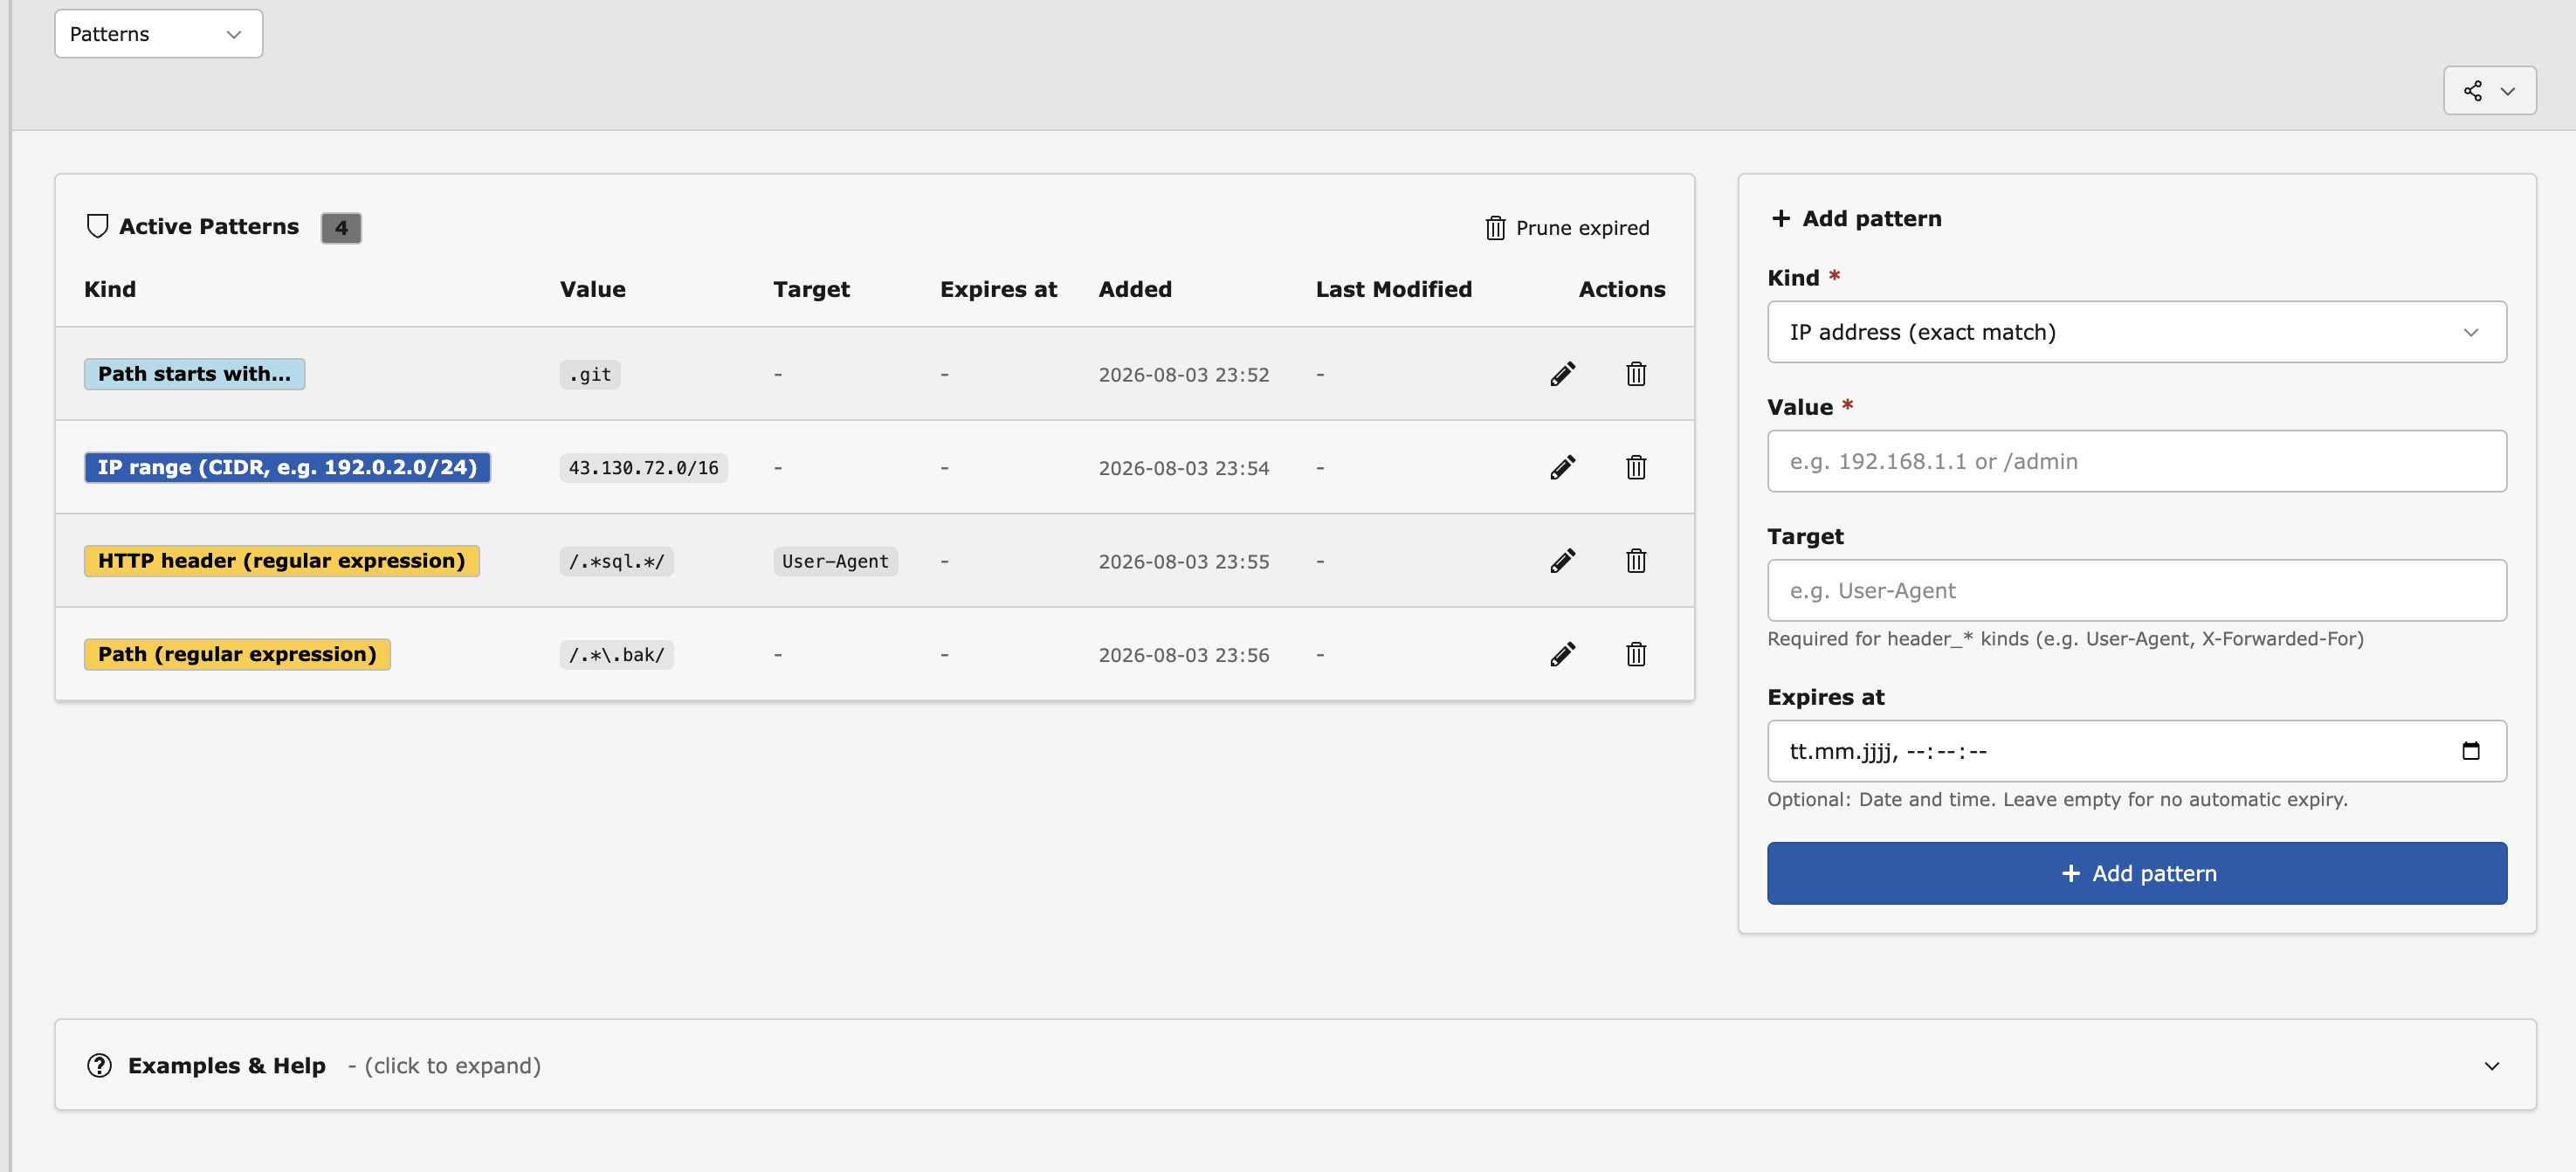Click the Kind column header
This screenshot has height=1172, width=2576.
(x=110, y=289)
